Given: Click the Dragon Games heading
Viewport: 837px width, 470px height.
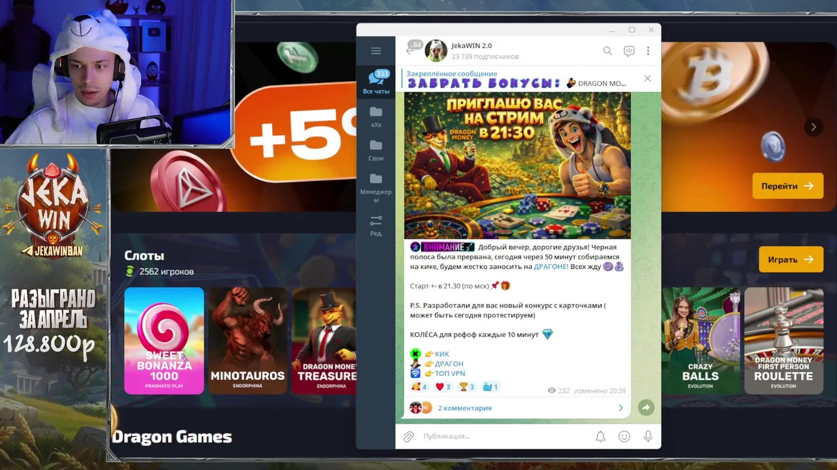Looking at the screenshot, I should (x=172, y=437).
